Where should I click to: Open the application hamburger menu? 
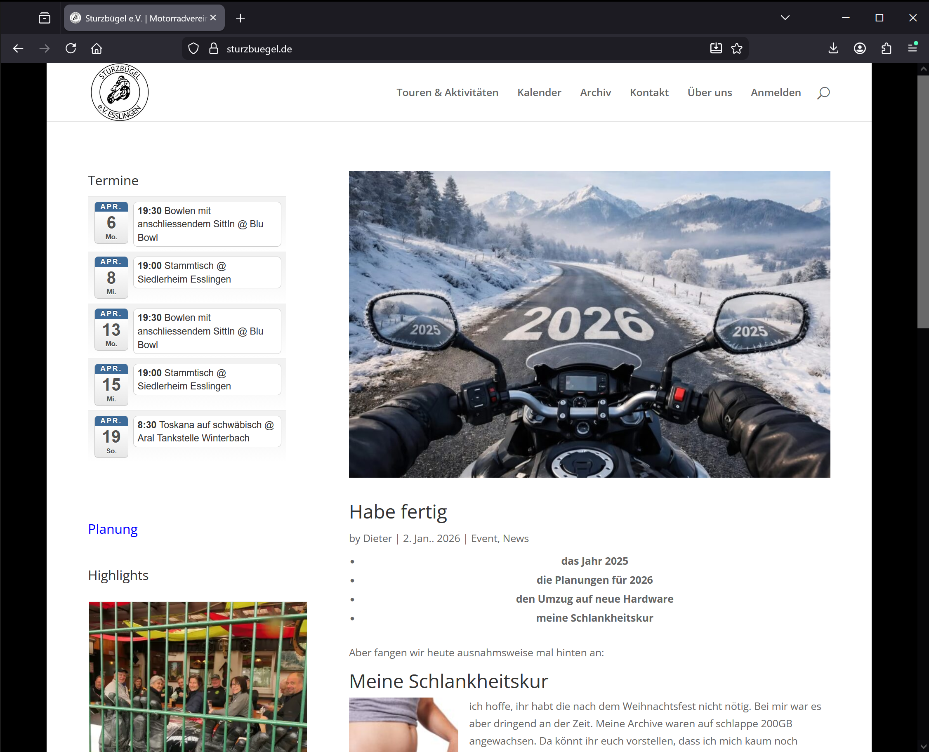(x=912, y=48)
